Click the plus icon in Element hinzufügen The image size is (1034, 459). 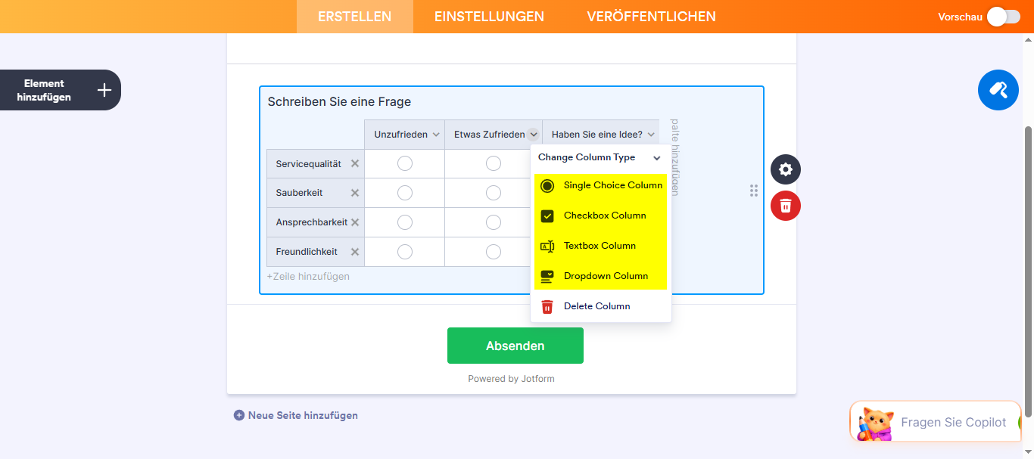coord(104,91)
